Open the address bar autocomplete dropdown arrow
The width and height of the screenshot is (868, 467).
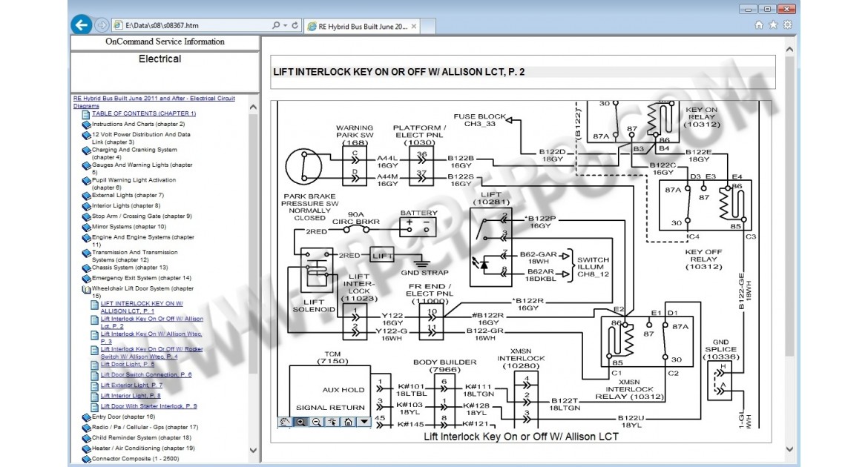pos(285,25)
